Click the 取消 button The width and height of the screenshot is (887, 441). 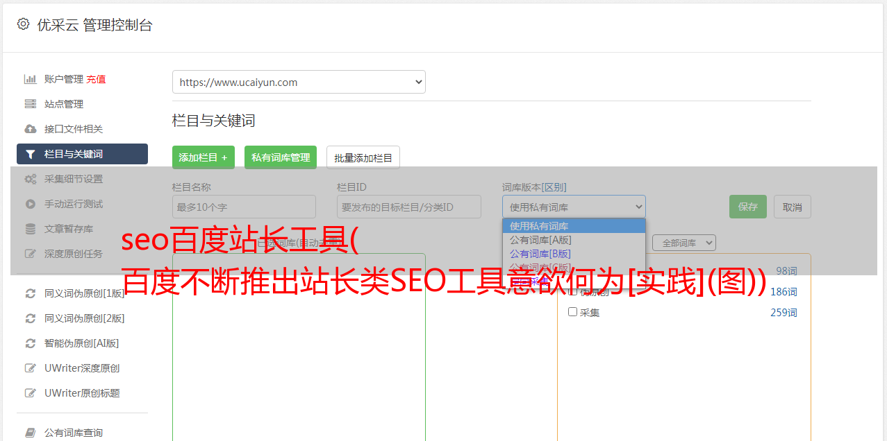[793, 207]
